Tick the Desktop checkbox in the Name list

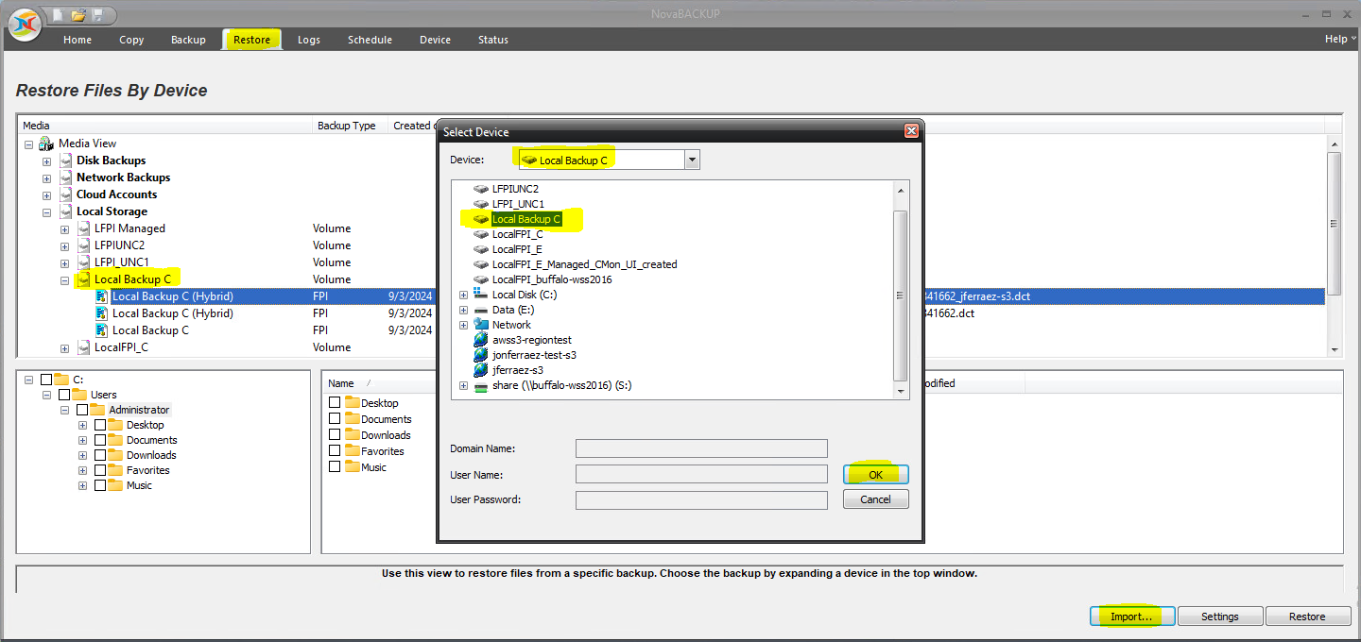pos(335,403)
